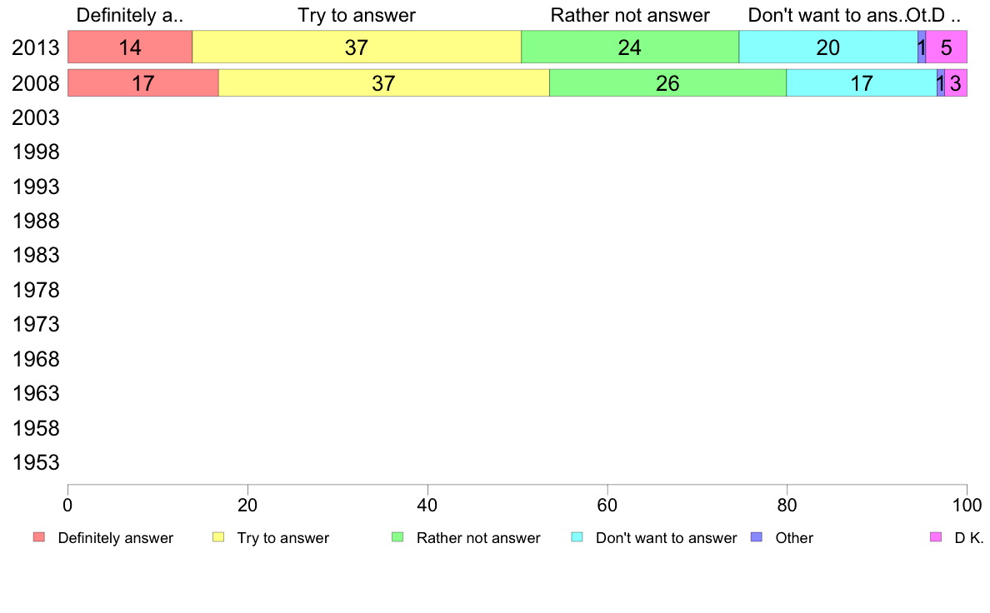Select the 2008 red segment showing 17
Viewport: 990px width, 613px height.
click(x=143, y=82)
